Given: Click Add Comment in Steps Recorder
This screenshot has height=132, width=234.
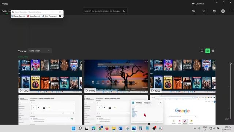Looking at the screenshot, I should [x=49, y=16].
